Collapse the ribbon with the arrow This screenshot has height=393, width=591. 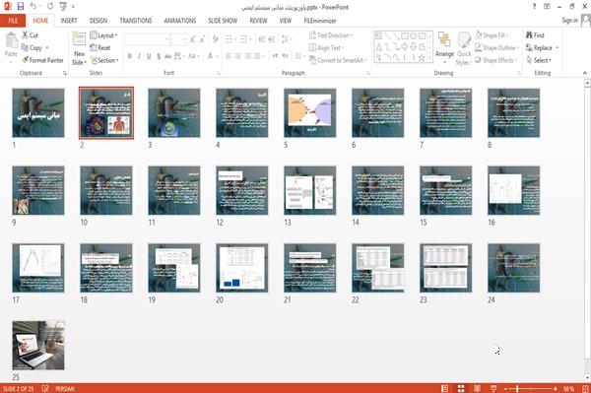click(x=584, y=73)
